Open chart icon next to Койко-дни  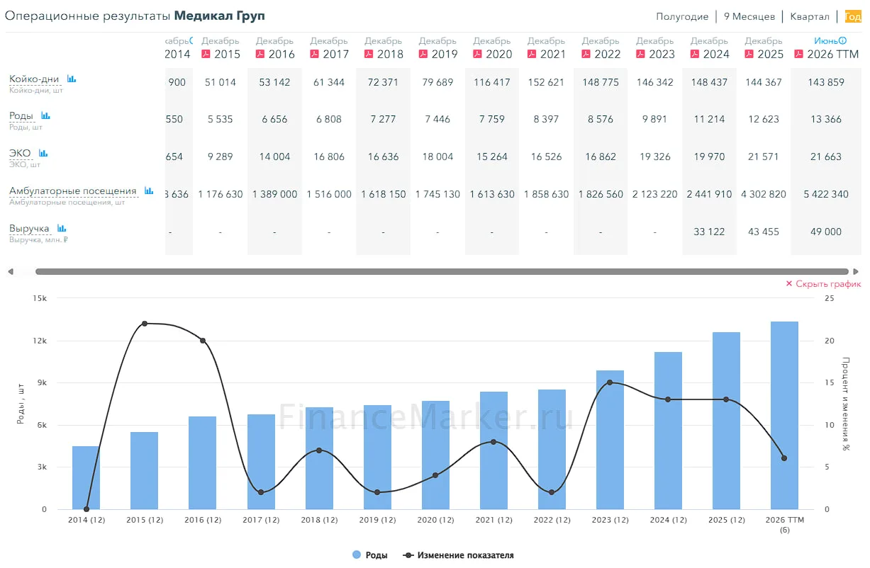(x=72, y=79)
